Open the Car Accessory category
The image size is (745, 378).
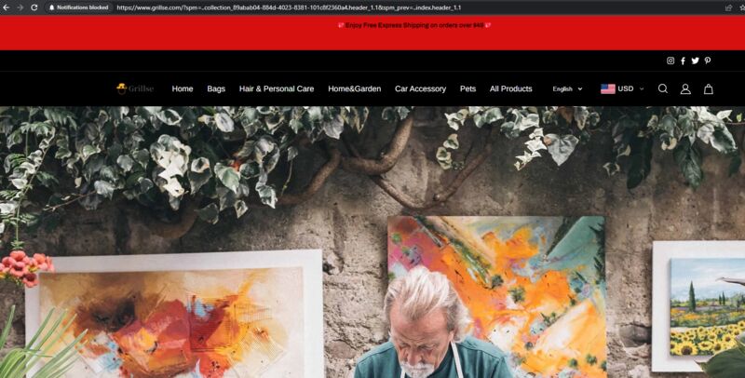coord(421,88)
